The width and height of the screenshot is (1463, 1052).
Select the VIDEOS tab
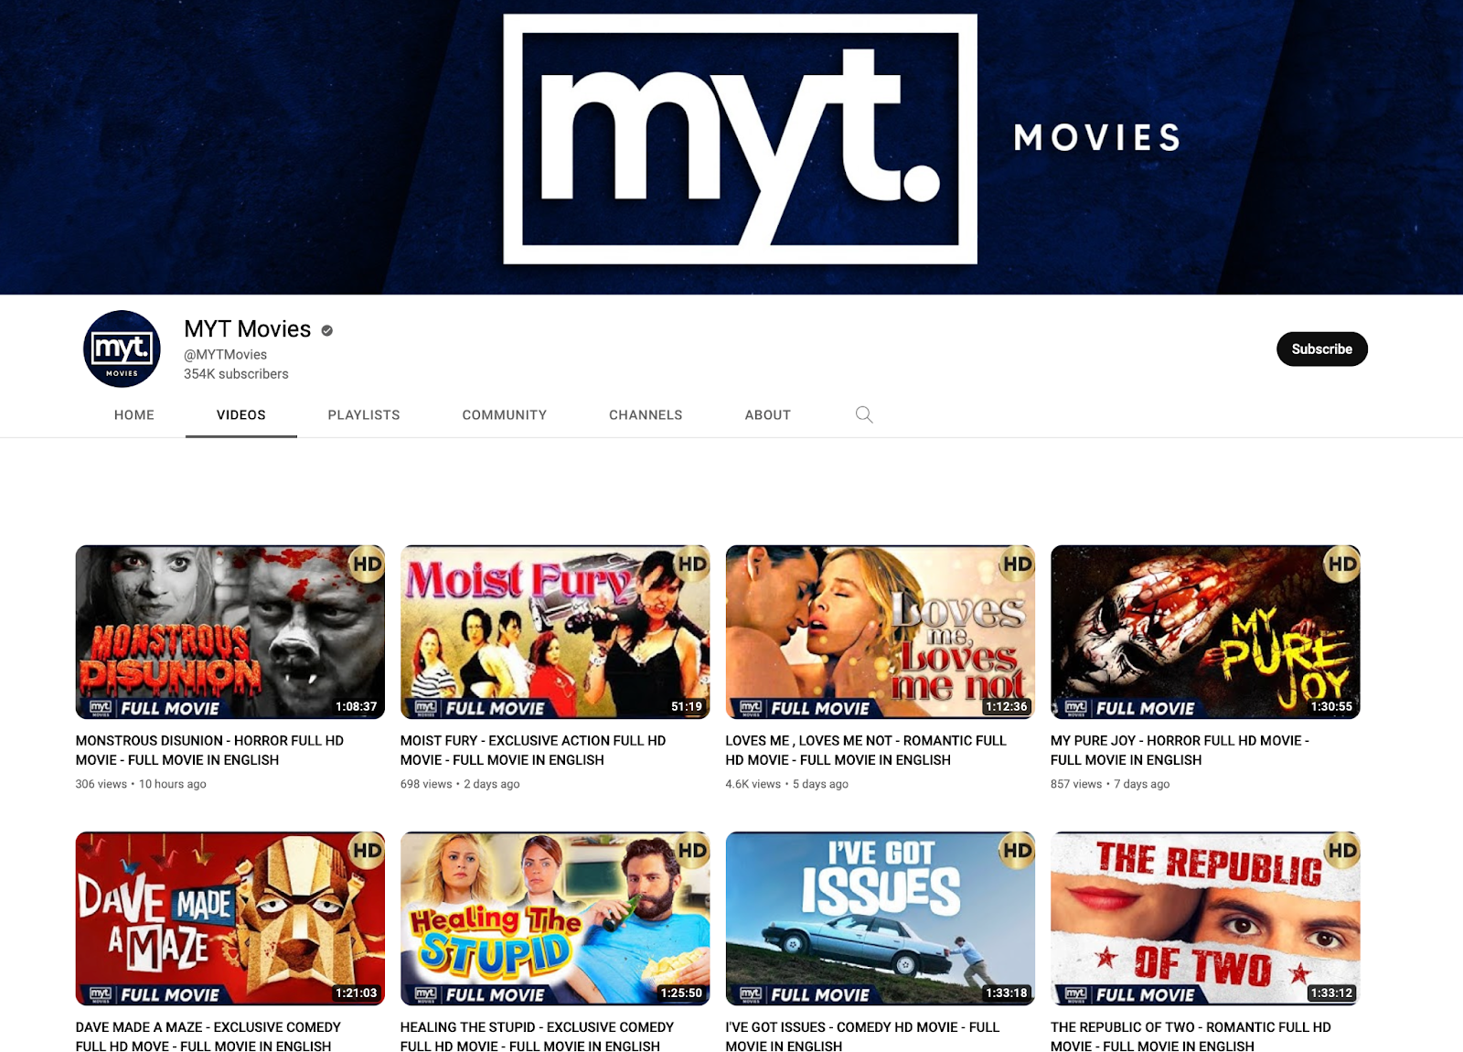click(x=241, y=414)
